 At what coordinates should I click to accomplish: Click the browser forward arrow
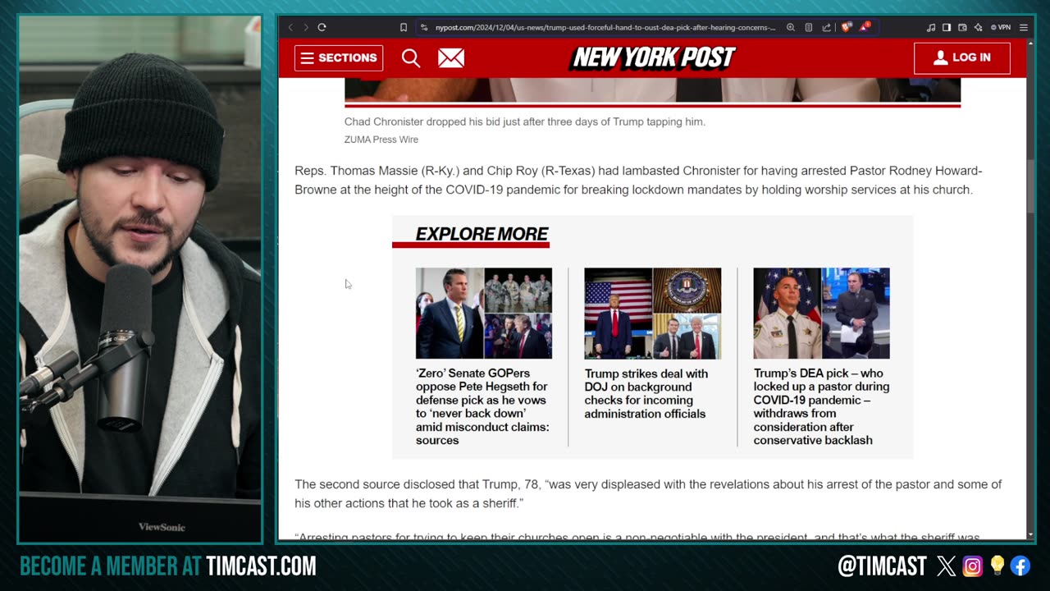coord(306,27)
